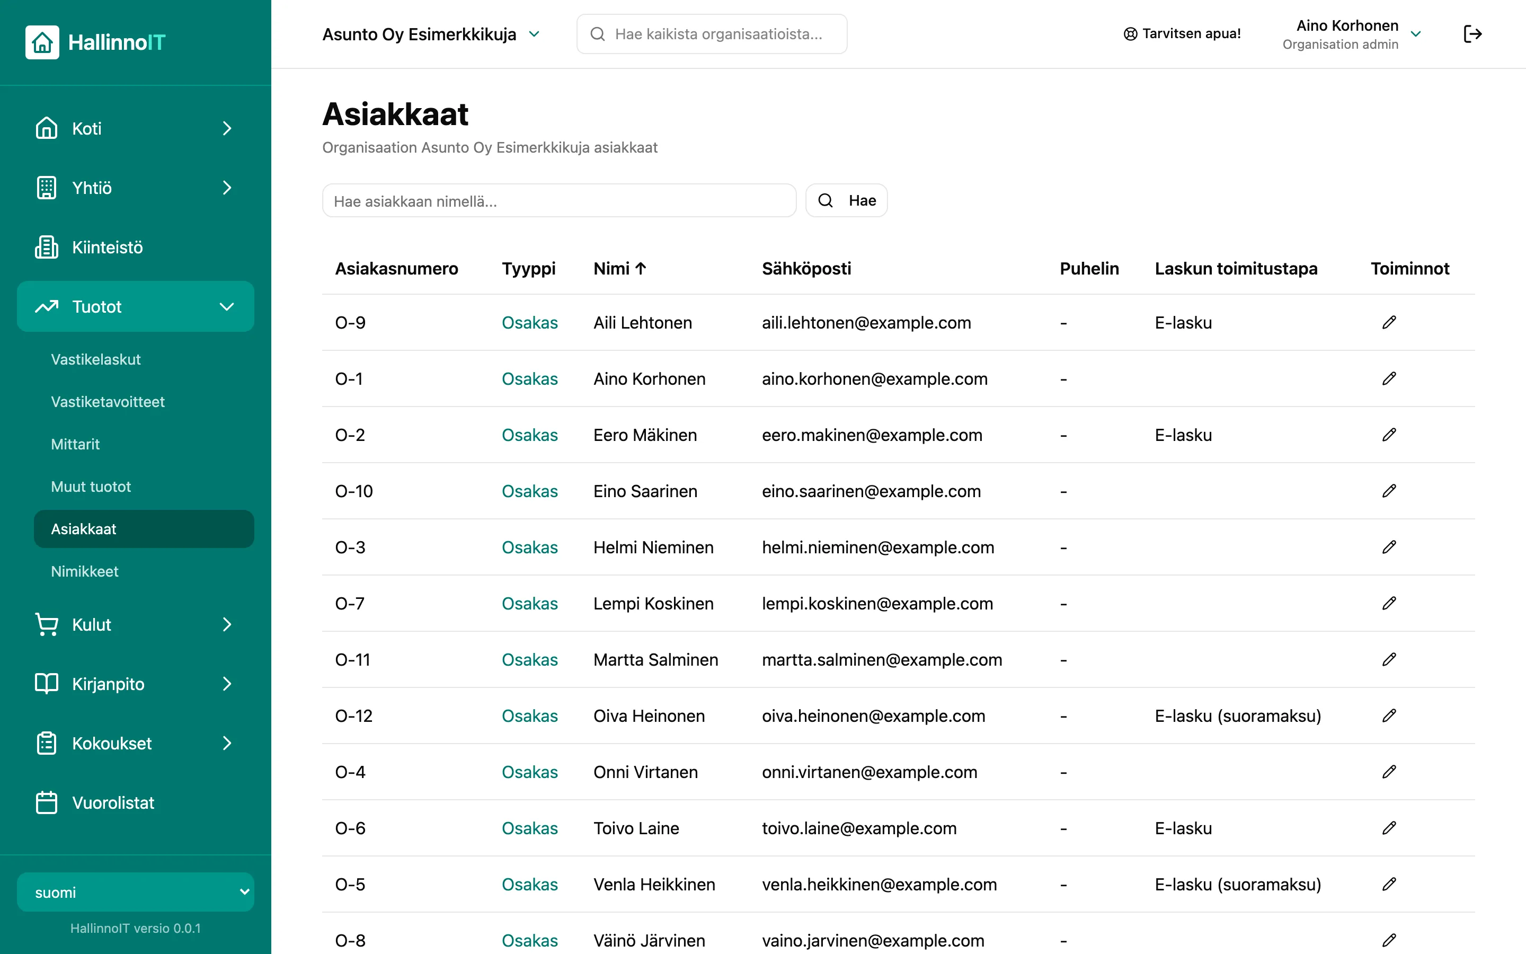Open Muut tuotot in sidebar
This screenshot has height=954, width=1526.
[91, 487]
